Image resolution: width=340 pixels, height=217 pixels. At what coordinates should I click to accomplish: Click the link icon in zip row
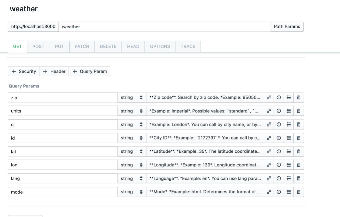click(x=269, y=98)
